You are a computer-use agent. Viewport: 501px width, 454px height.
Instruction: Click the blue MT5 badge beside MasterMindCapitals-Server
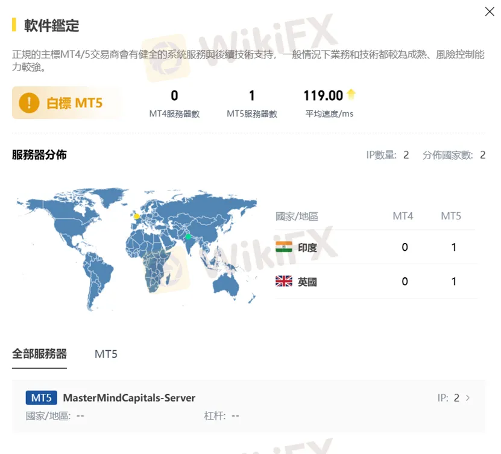click(x=42, y=398)
